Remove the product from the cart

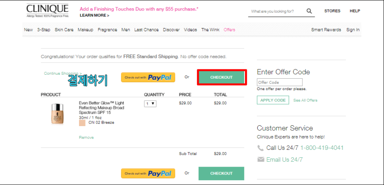[x=86, y=138]
